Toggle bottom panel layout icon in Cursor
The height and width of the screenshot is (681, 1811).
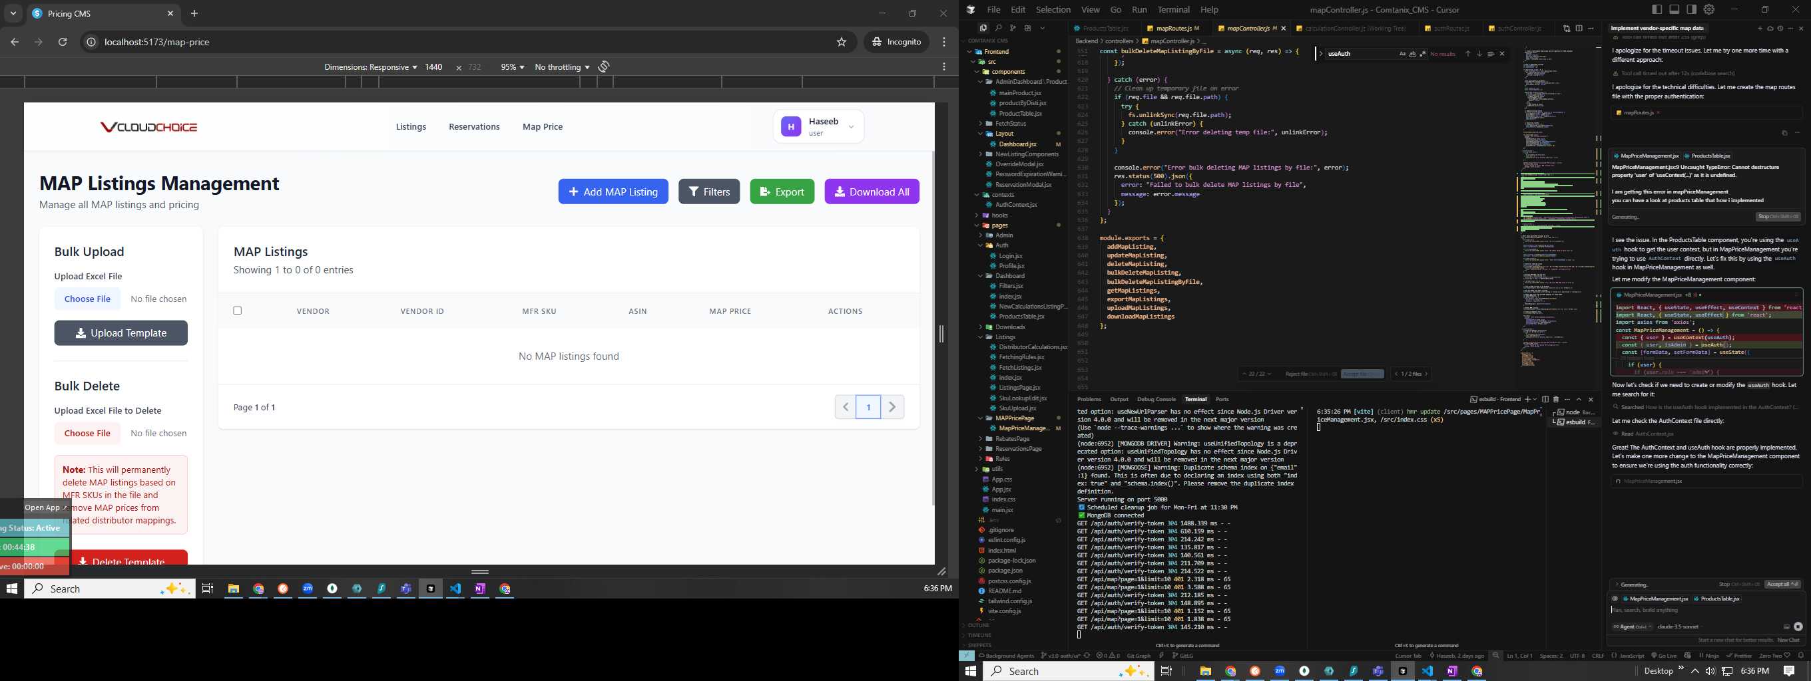pyautogui.click(x=1675, y=9)
